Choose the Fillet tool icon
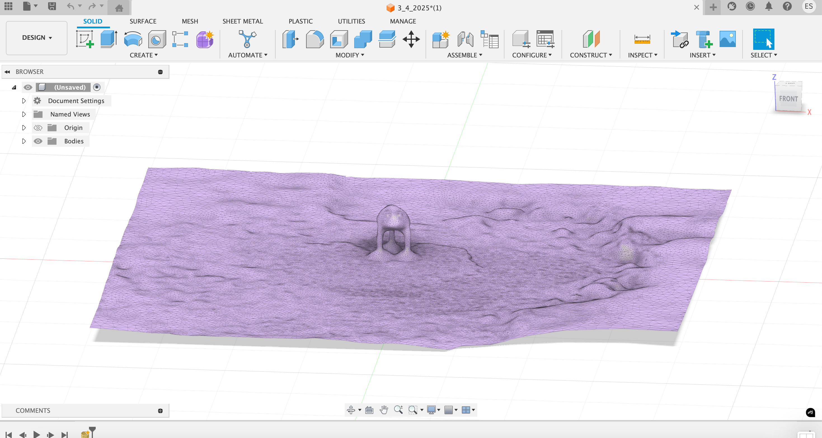The width and height of the screenshot is (822, 438). coord(315,39)
